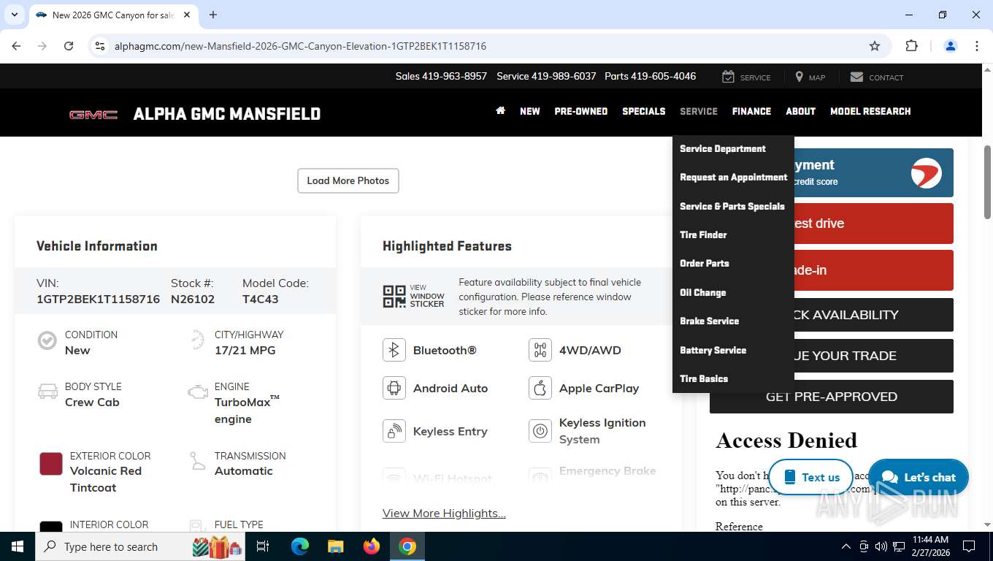Call the Sales phone number 419-963-8957
Image resolution: width=993 pixels, height=561 pixels.
(x=441, y=76)
